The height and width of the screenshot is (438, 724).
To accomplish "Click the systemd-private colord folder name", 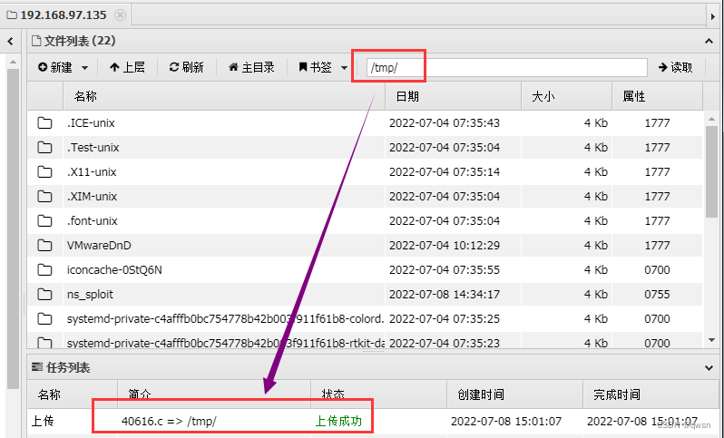I will pyautogui.click(x=225, y=319).
